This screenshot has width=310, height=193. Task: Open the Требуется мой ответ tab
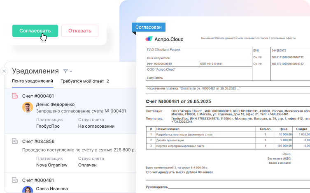coord(84,81)
